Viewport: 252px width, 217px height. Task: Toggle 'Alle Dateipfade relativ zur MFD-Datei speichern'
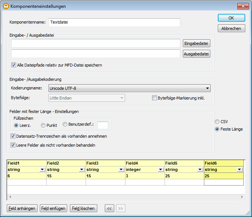point(14,65)
